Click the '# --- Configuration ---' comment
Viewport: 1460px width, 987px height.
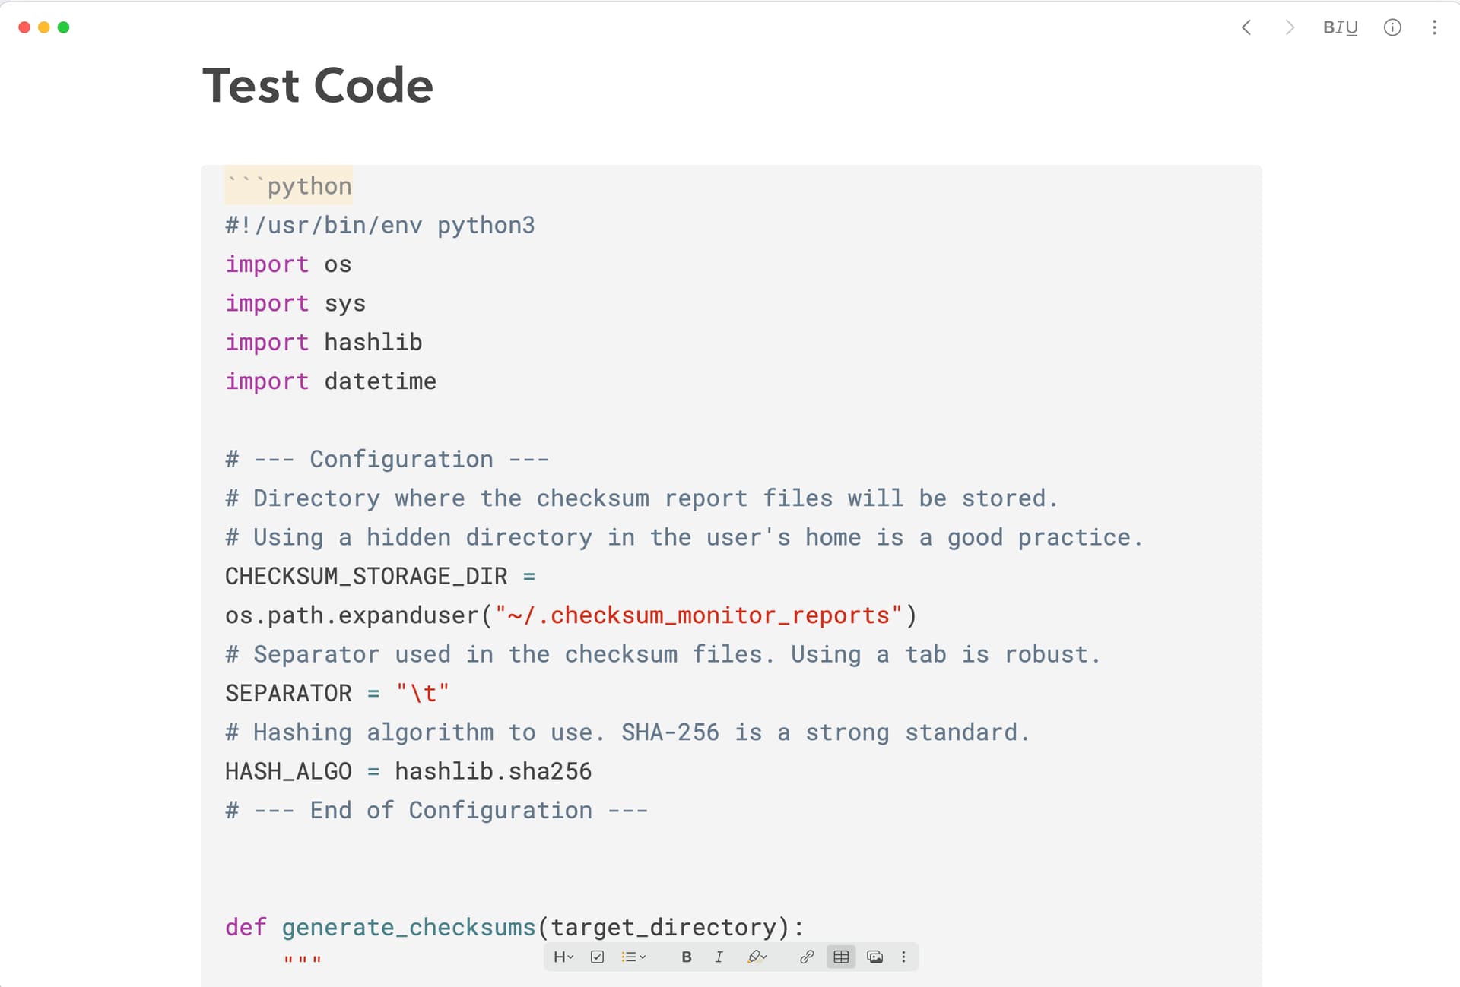tap(387, 459)
